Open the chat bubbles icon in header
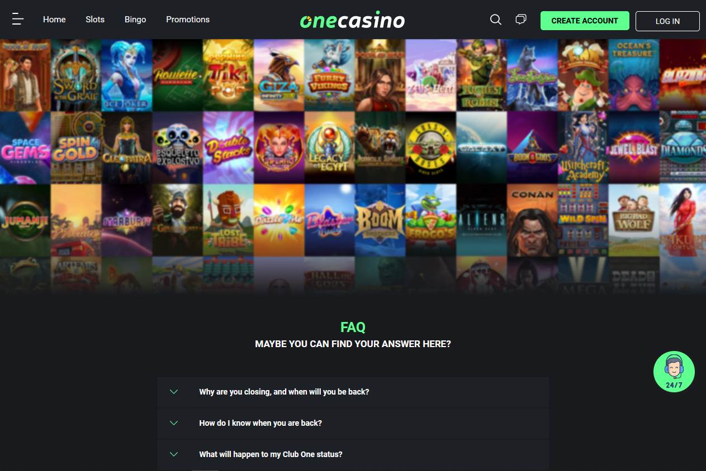Screen dimensions: 706x471 520,20
